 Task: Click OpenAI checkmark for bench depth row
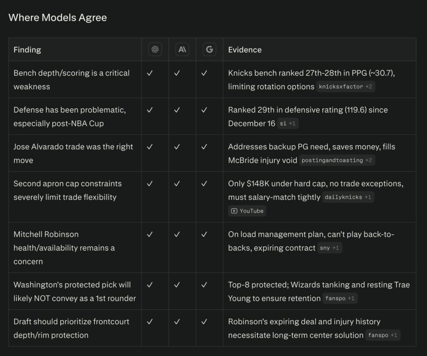click(x=150, y=73)
